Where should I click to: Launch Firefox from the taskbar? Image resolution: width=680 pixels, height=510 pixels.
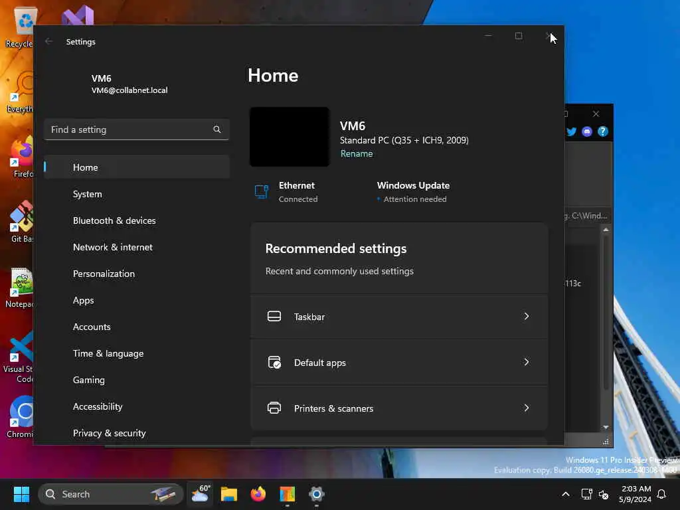coord(258,494)
